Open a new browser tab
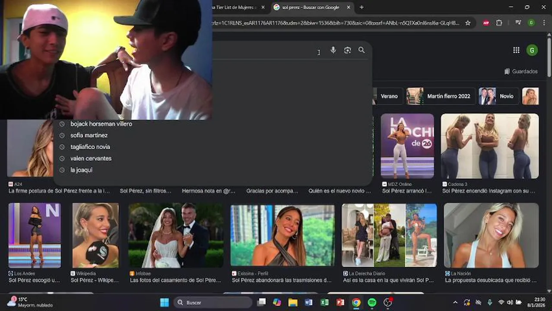The image size is (552, 311). click(362, 7)
